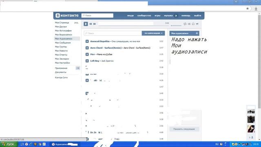Open the люди menu link

pos(130,16)
